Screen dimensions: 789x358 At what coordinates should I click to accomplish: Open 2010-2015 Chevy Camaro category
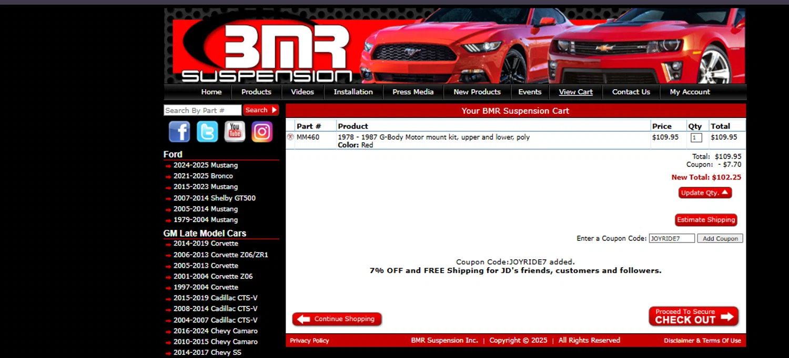[x=216, y=342]
